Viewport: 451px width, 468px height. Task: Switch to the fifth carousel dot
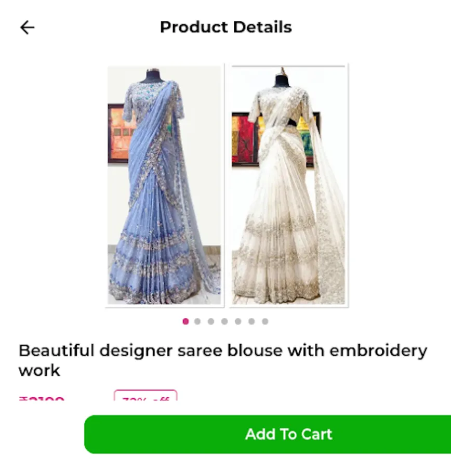[x=238, y=321]
